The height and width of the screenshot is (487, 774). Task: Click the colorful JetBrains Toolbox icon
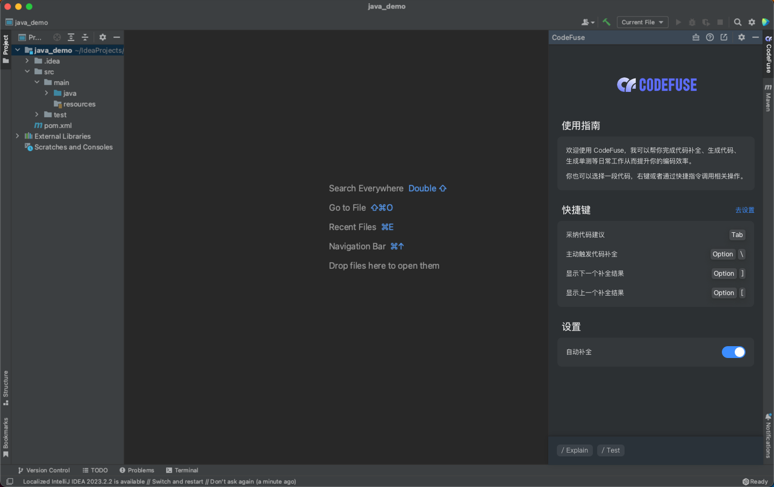[765, 22]
